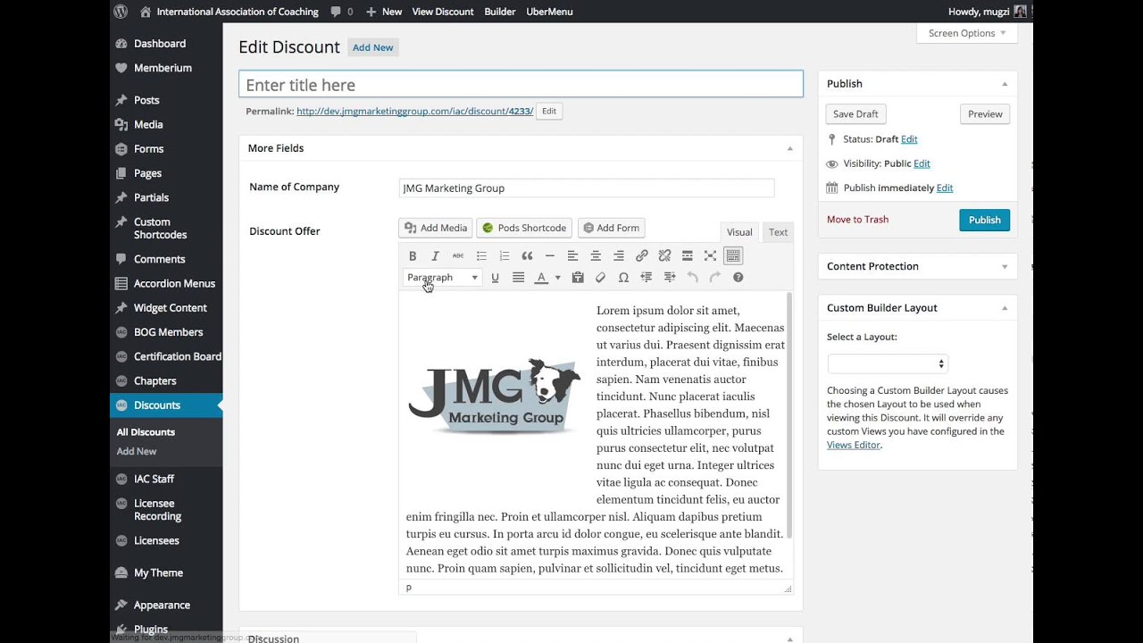Screen dimensions: 1143x643
Task: Click editor vertical scrollbar
Action: (x=788, y=416)
